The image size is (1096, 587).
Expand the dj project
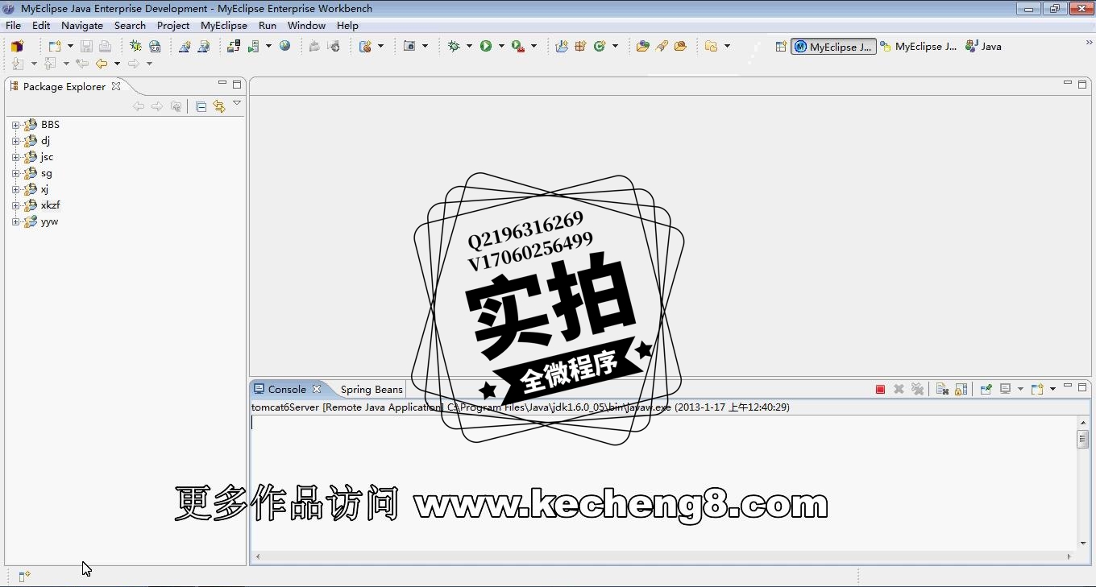pos(15,141)
